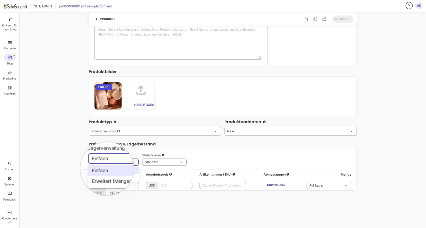The height and width of the screenshot is (228, 426).
Task: Open the KI-Agent für Ihren Shop sparkle icon
Action: pyautogui.click(x=10, y=20)
